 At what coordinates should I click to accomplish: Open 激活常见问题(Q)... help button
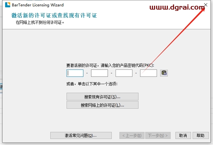click(x=81, y=135)
